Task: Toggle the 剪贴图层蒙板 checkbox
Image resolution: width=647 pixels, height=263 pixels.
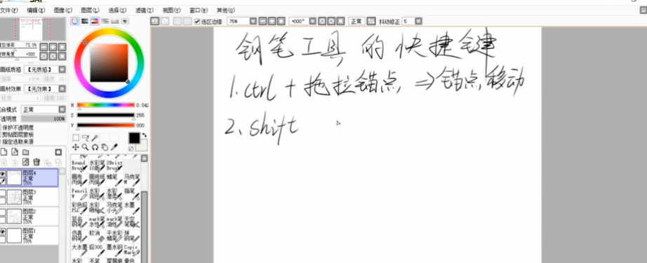Action: (x=0, y=134)
